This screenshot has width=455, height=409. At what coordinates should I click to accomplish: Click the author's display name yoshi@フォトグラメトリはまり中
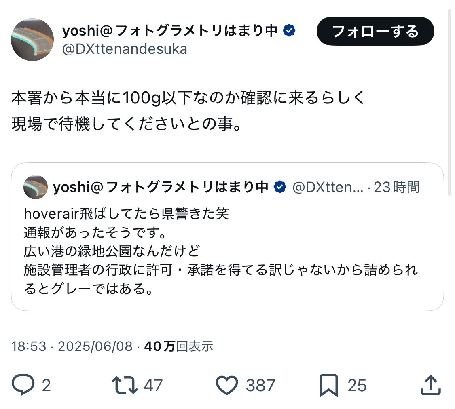coord(170,30)
